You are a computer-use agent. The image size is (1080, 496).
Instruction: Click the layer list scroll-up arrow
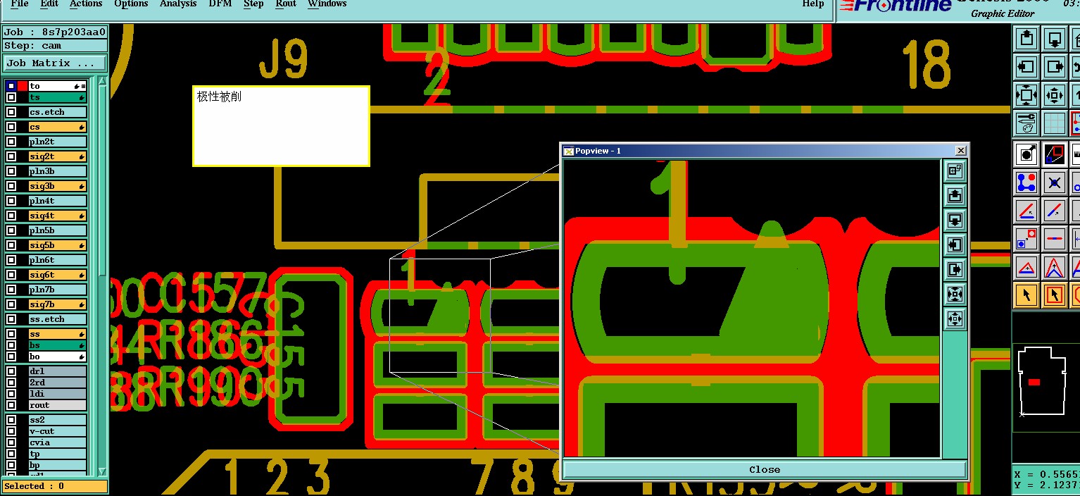pyautogui.click(x=102, y=81)
